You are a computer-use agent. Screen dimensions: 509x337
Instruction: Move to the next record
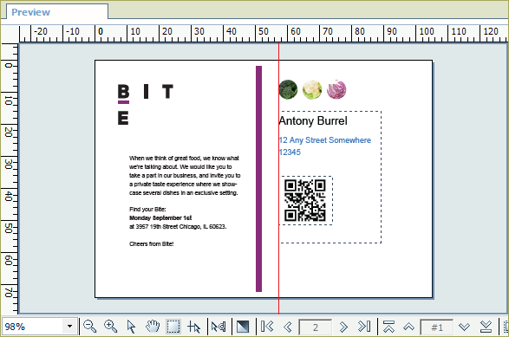pyautogui.click(x=465, y=327)
